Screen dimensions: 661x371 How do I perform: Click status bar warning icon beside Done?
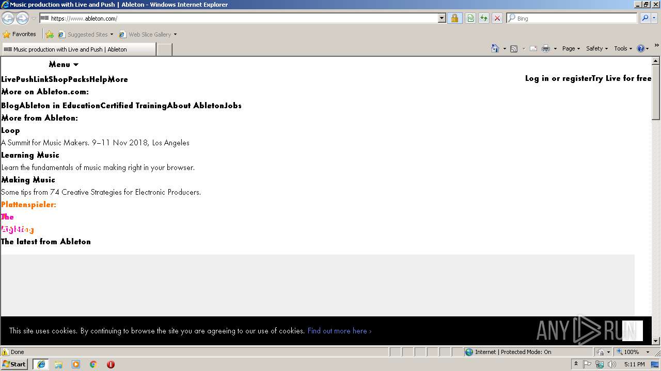(5, 352)
